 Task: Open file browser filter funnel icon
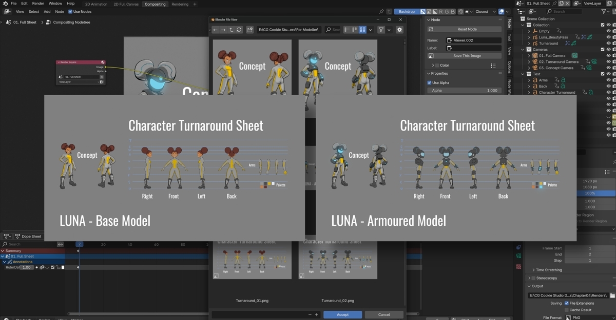381,30
